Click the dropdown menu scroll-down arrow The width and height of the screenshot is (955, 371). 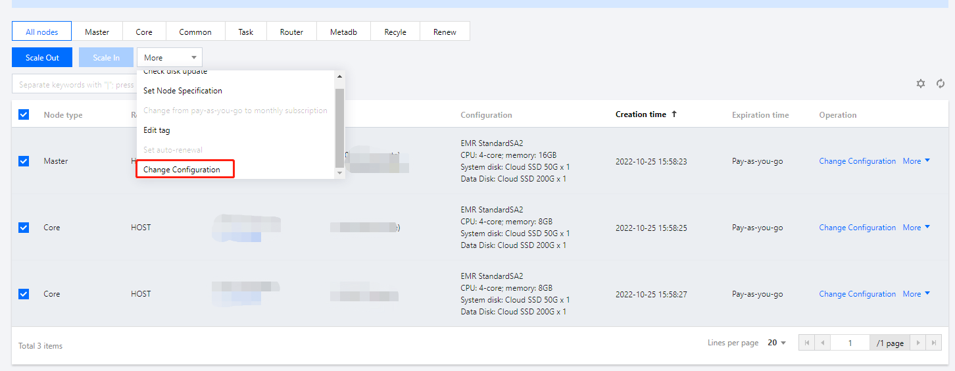tap(339, 173)
